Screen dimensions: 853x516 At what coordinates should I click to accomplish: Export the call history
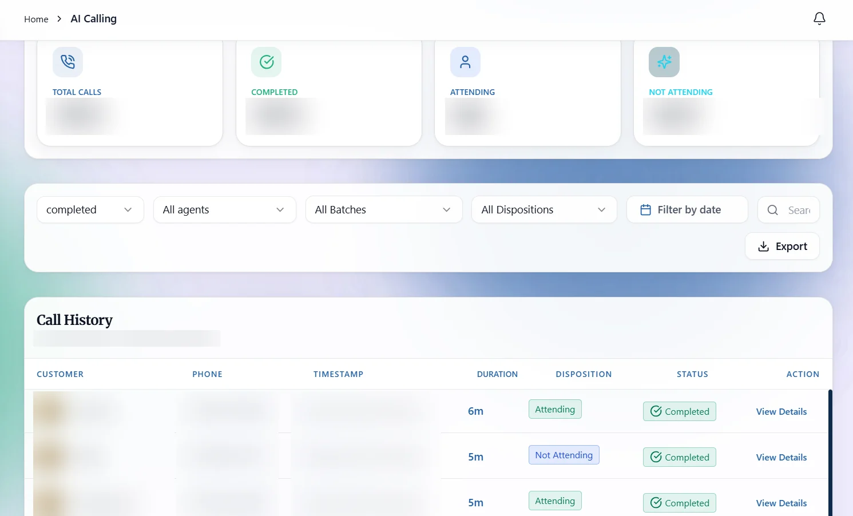click(x=782, y=247)
